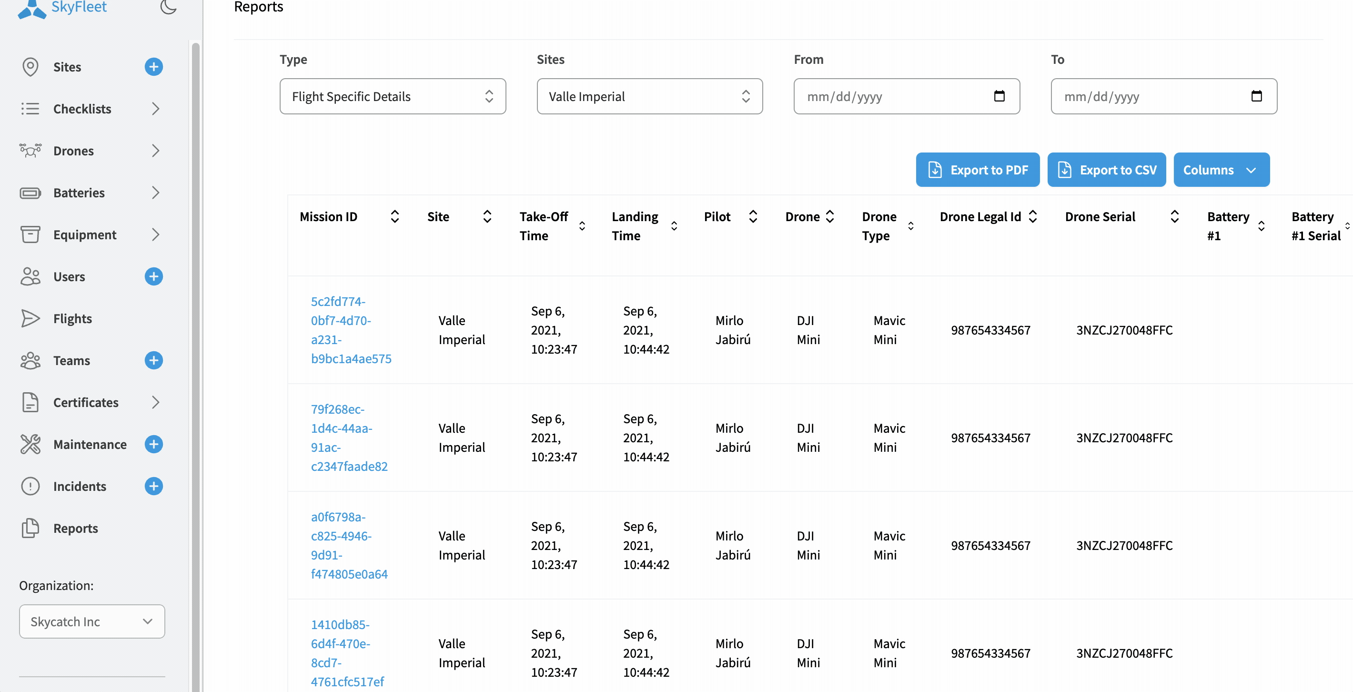Screen dimensions: 1353x692
Task: Sort table by Drone Serial
Action: click(x=1174, y=216)
